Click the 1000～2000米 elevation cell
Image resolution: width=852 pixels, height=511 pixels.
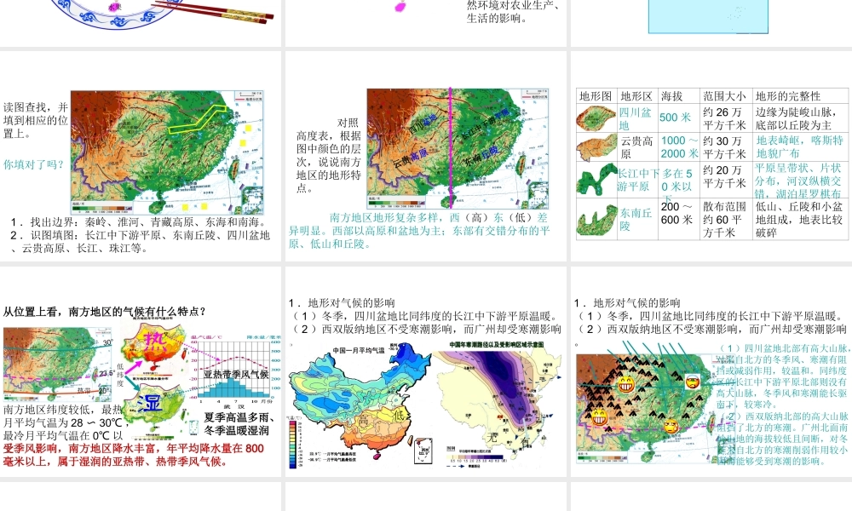coord(679,146)
